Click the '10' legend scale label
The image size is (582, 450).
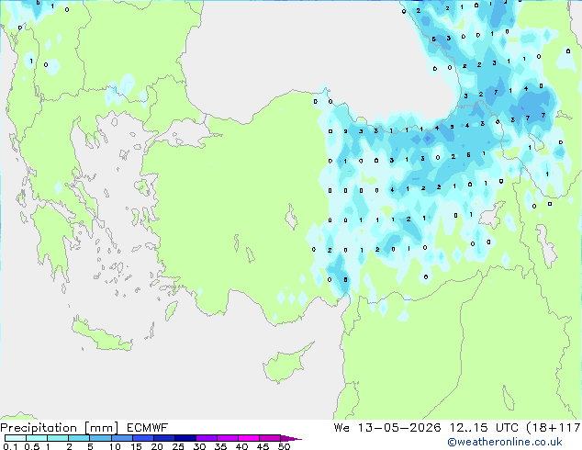(x=115, y=446)
